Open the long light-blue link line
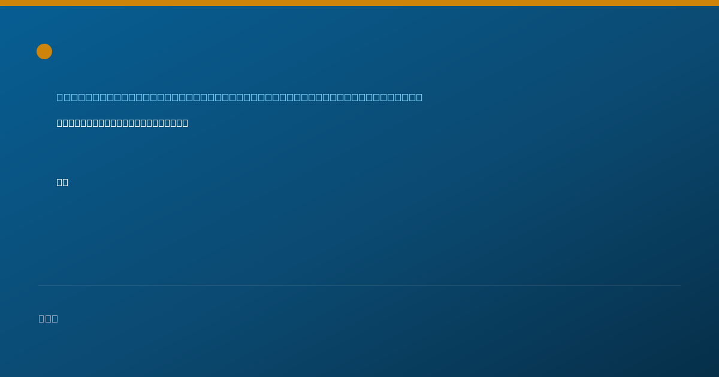 (x=240, y=97)
